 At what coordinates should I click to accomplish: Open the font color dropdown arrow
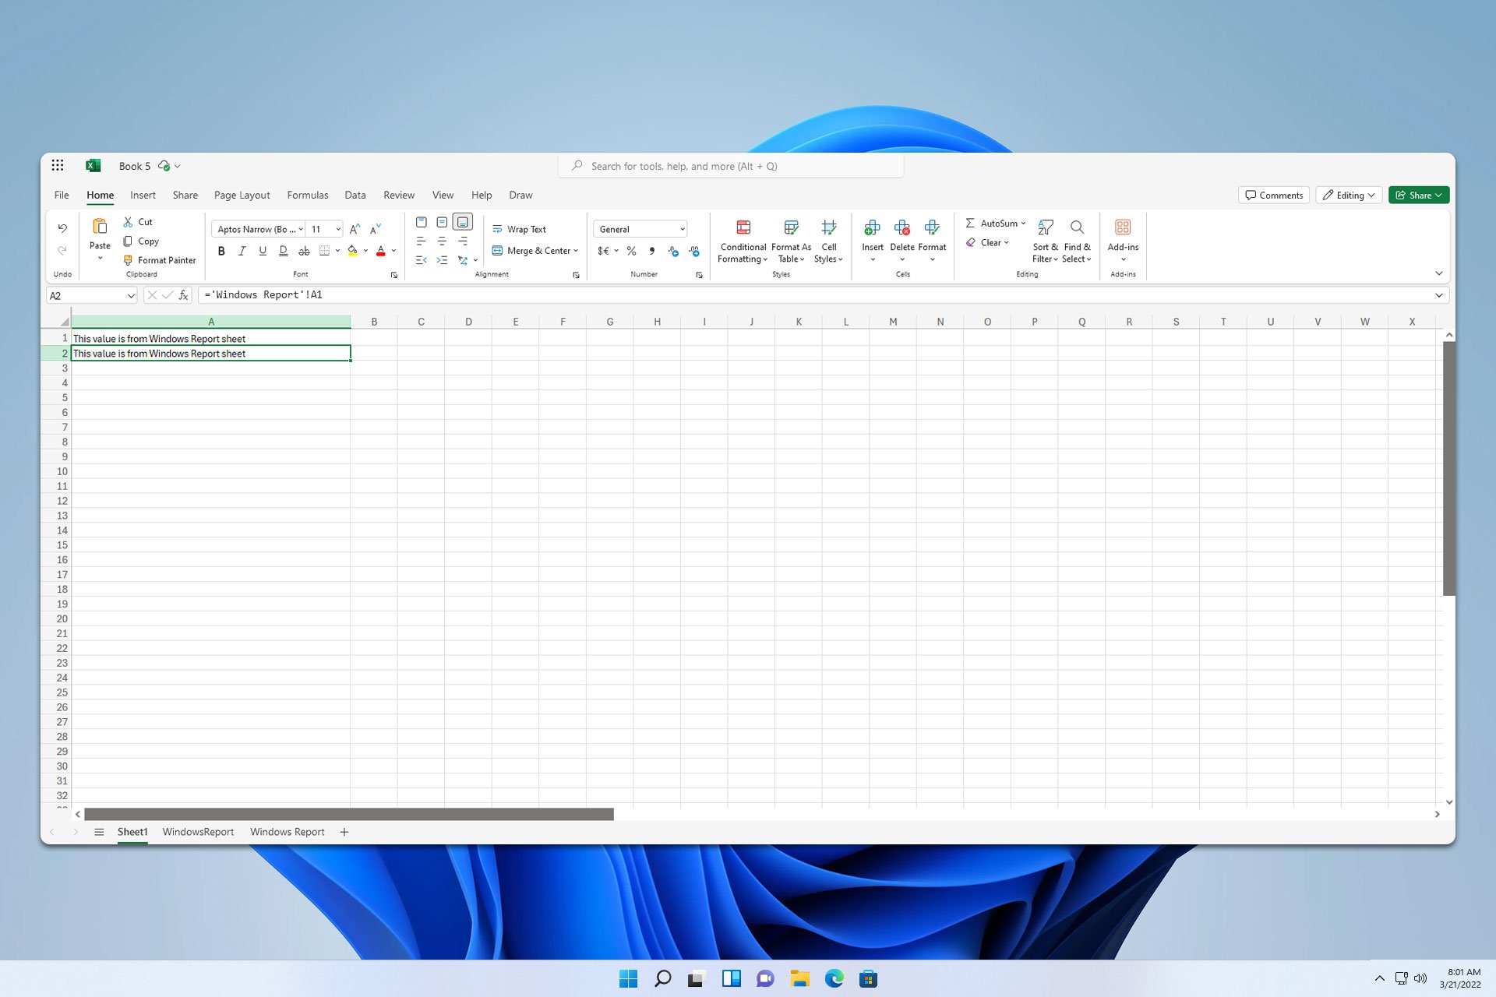(393, 251)
